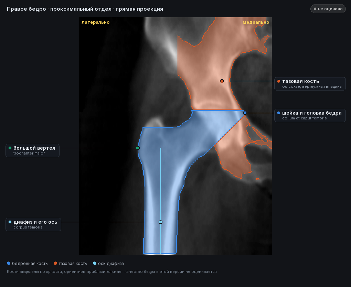Click the "не оценено" status badge
Image resolution: width=351 pixels, height=287 pixels.
[x=328, y=9]
